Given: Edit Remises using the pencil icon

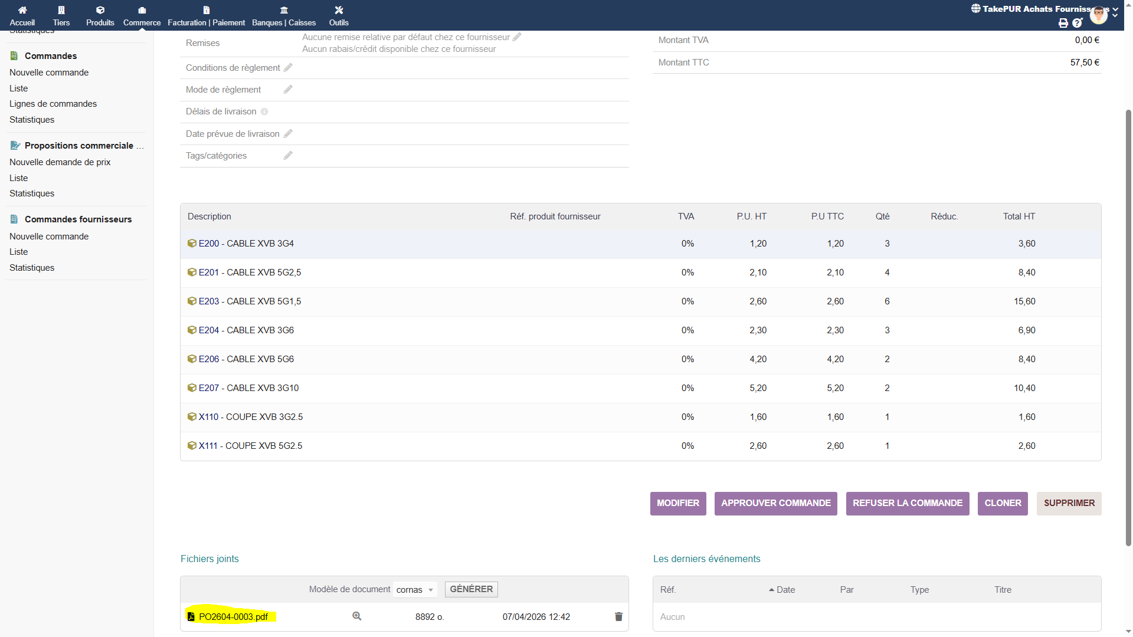Looking at the screenshot, I should [517, 37].
